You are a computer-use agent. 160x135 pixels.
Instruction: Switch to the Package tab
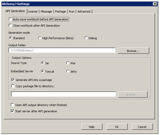pos(60,11)
